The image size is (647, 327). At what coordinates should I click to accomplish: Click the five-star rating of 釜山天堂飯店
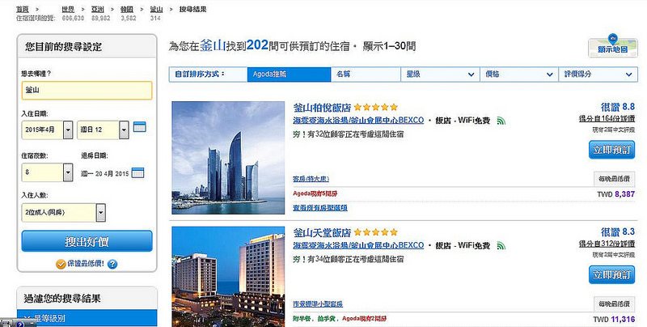375,232
